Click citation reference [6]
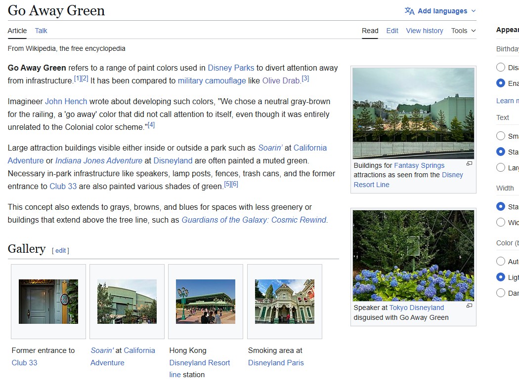 (235, 184)
